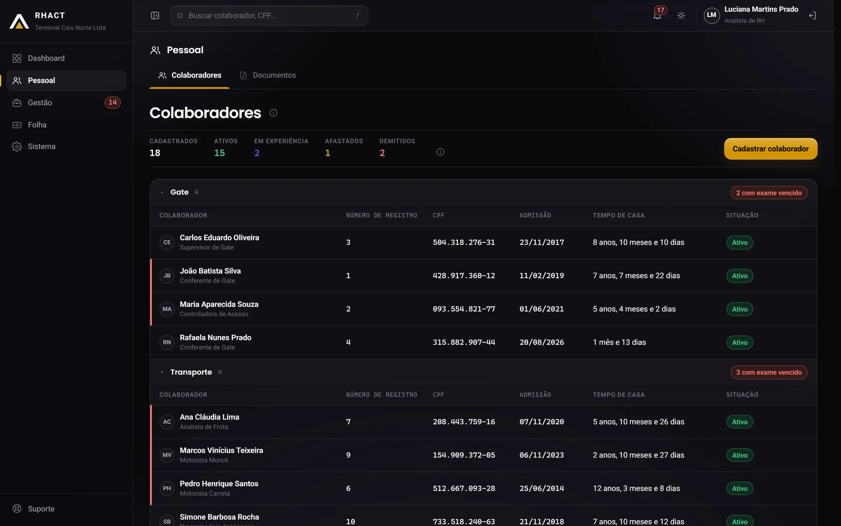Viewport: 841px width, 526px height.
Task: Click the LM user avatar
Action: tap(711, 16)
